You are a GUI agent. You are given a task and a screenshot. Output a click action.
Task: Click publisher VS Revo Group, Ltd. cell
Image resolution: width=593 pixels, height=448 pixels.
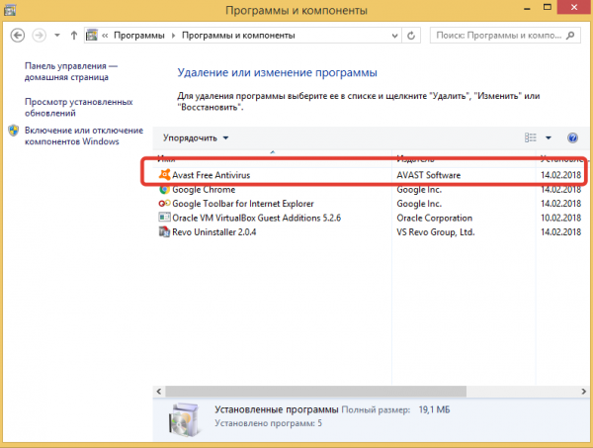click(435, 232)
